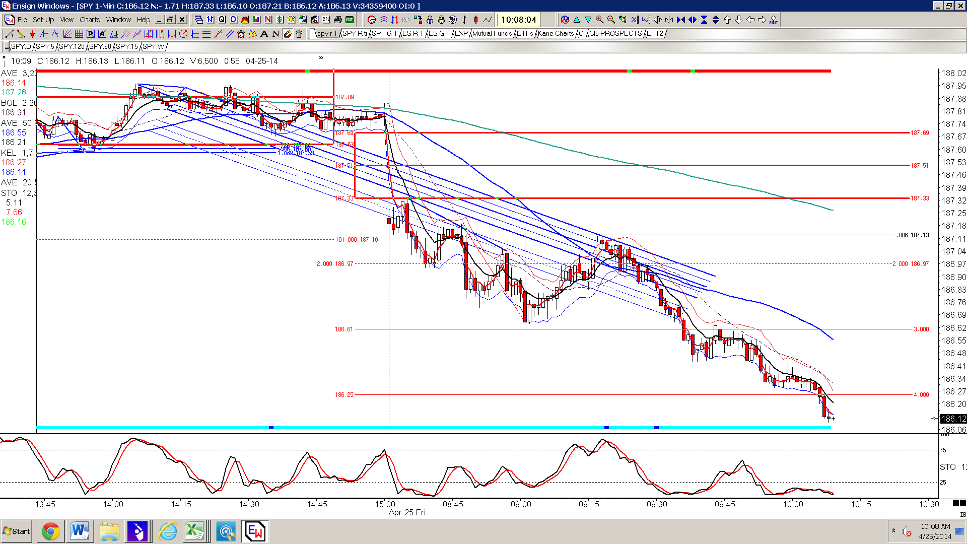Image resolution: width=967 pixels, height=544 pixels.
Task: Toggle the Log scale button
Action: pyautogui.click(x=646, y=20)
